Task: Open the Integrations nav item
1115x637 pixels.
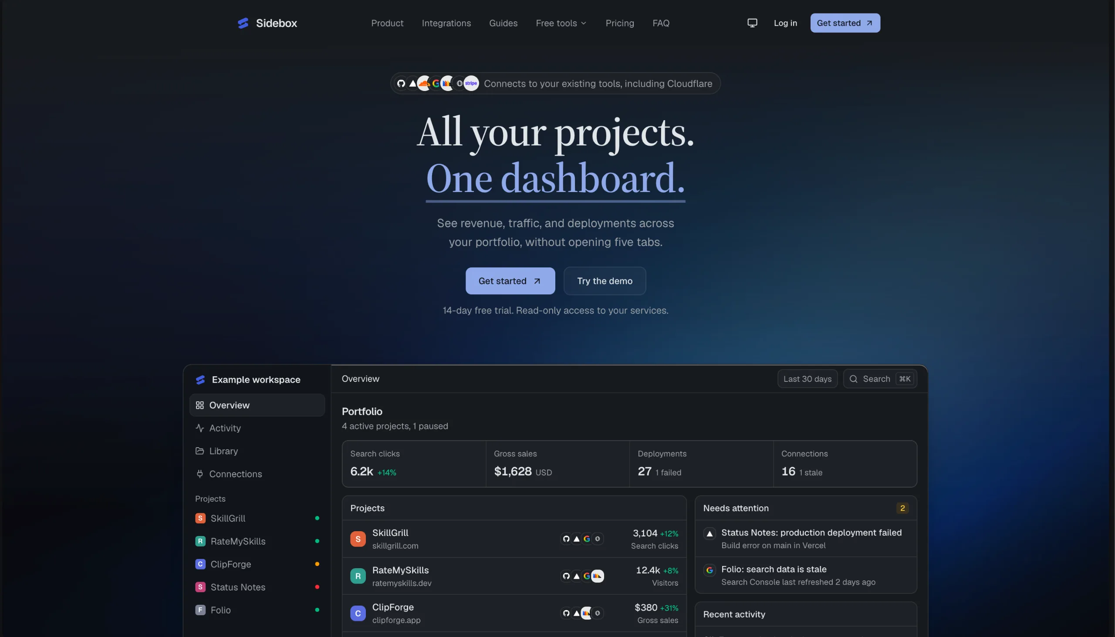Action: click(x=446, y=23)
